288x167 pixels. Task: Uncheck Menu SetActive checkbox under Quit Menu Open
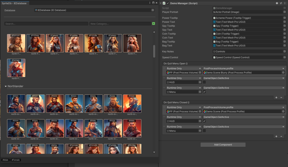pos(204,92)
